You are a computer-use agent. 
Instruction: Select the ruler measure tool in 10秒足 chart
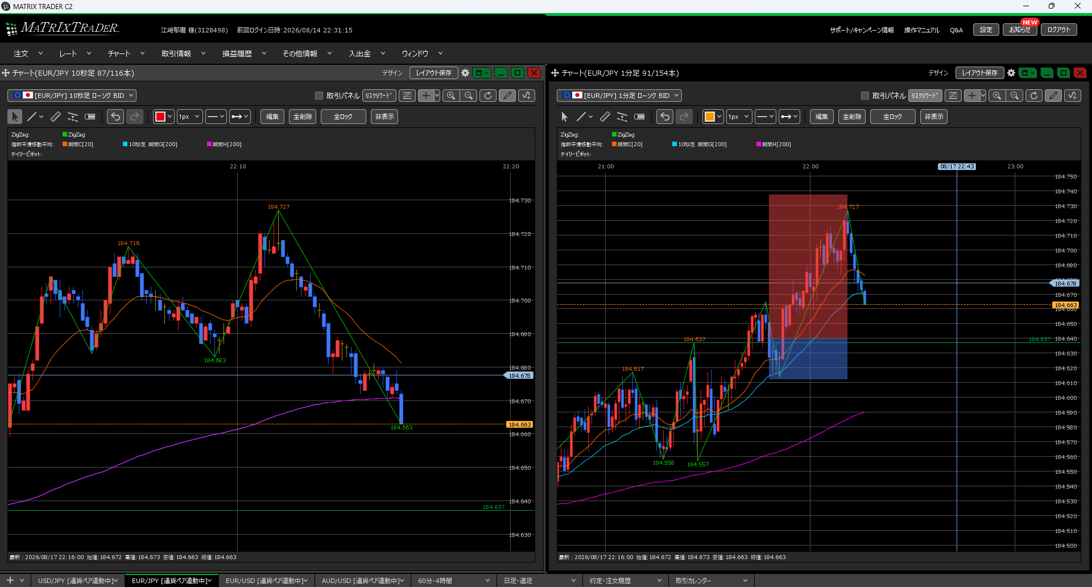(x=56, y=117)
